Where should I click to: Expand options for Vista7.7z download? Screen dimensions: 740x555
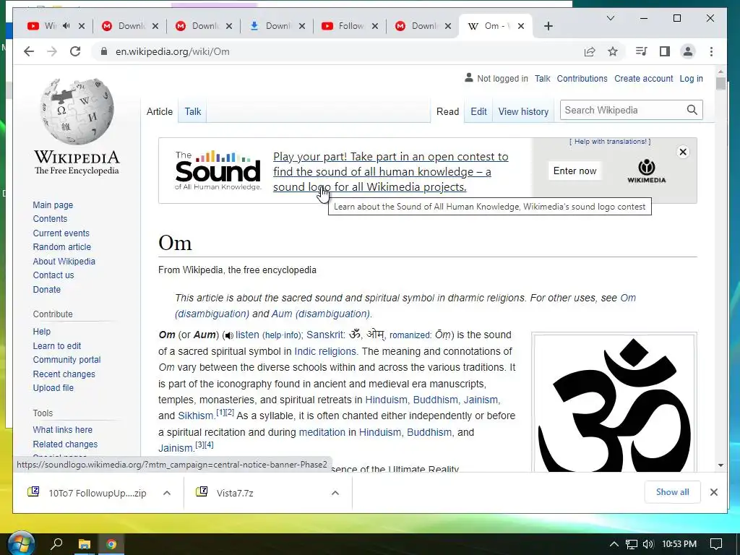335,493
